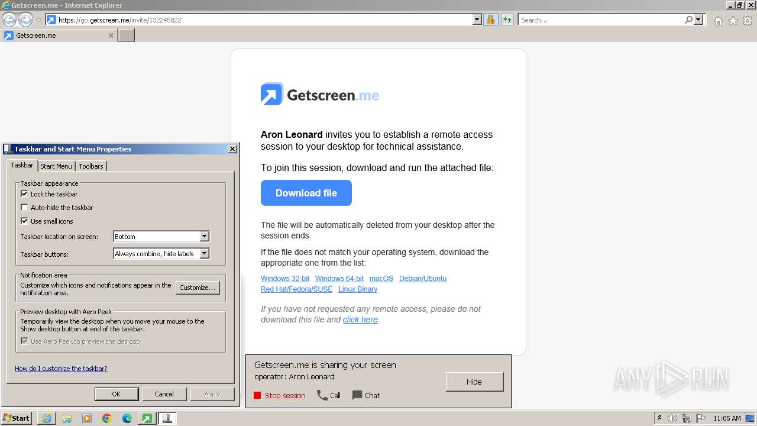
Task: Open the Windows Start menu
Action: click(x=17, y=418)
